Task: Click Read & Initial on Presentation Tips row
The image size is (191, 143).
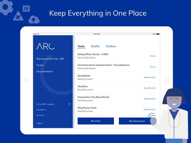Action: pyautogui.click(x=149, y=99)
